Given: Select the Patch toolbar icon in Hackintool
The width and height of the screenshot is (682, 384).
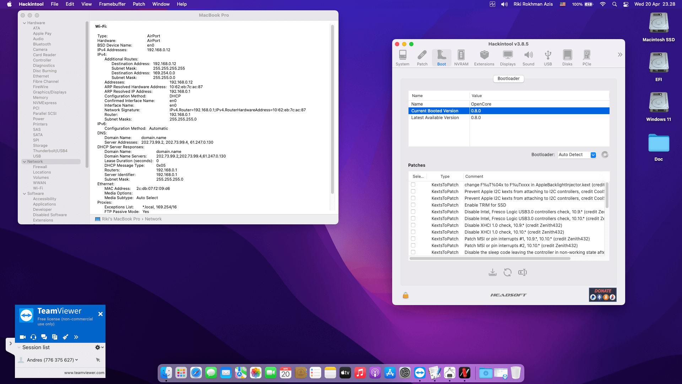Looking at the screenshot, I should tap(422, 58).
